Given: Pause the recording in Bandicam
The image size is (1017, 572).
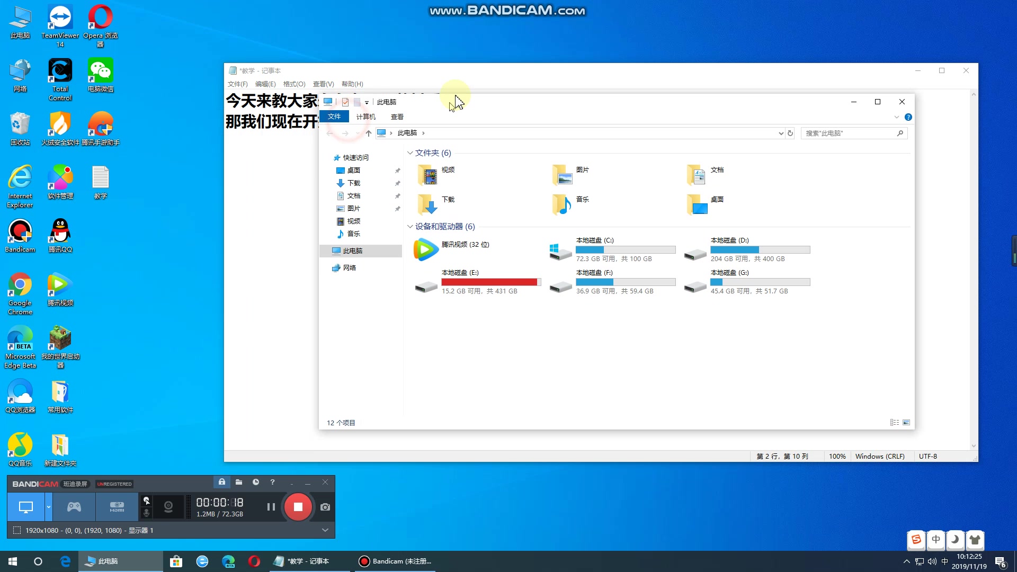Looking at the screenshot, I should click(271, 507).
